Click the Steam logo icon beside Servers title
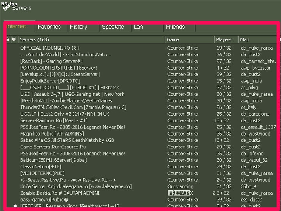The width and height of the screenshot is (281, 211). point(6,8)
